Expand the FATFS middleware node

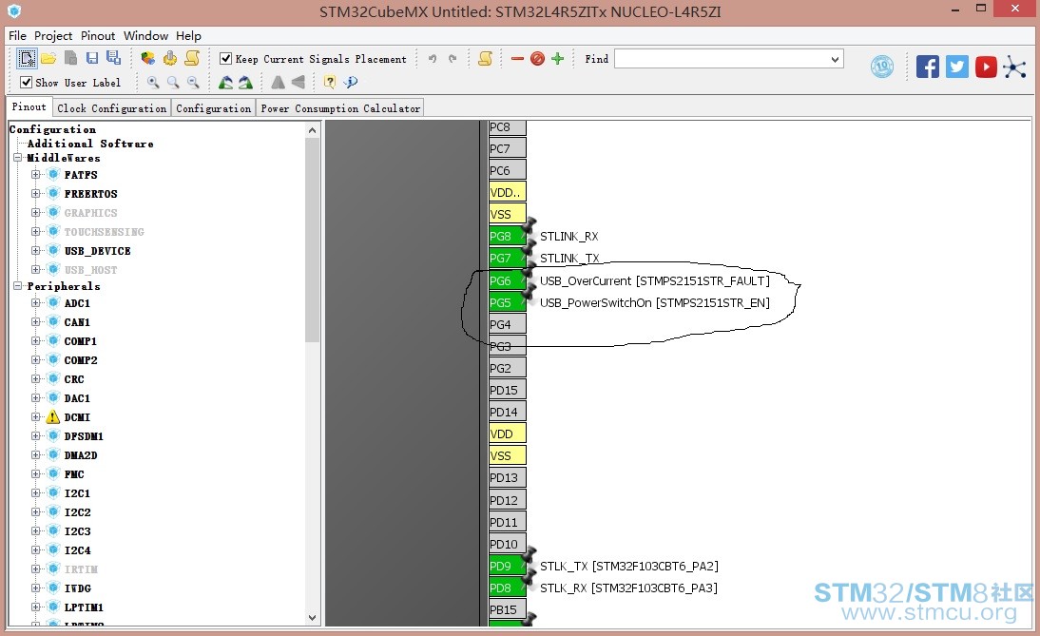click(x=36, y=174)
